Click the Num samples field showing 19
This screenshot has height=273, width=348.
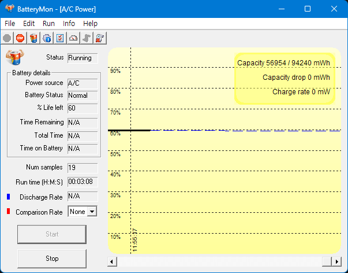83,168
